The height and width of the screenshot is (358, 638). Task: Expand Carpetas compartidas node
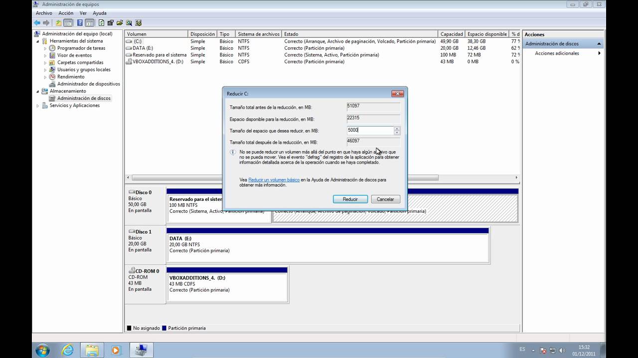pos(45,63)
